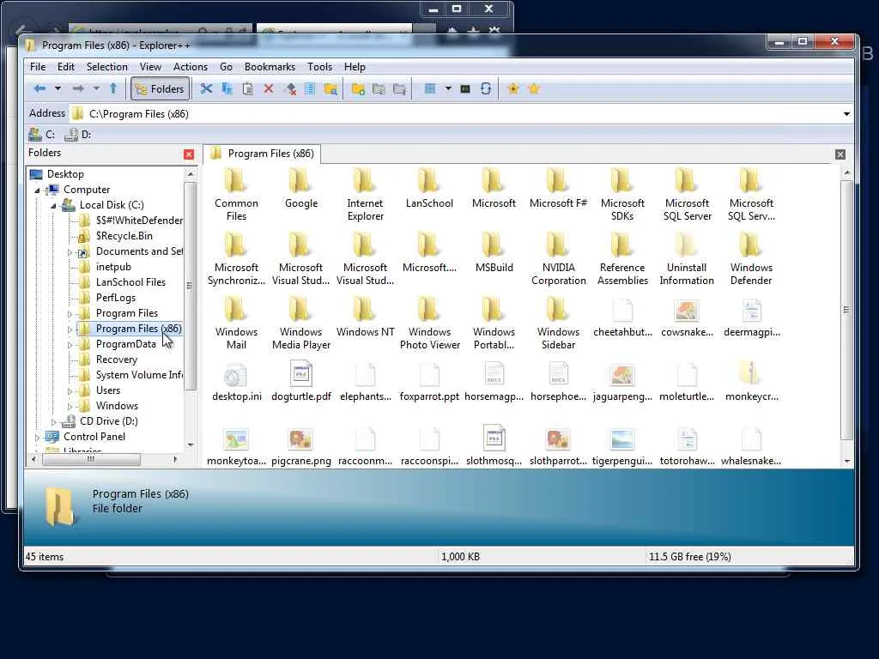Click the file list vertical scrollbar

pos(846,309)
